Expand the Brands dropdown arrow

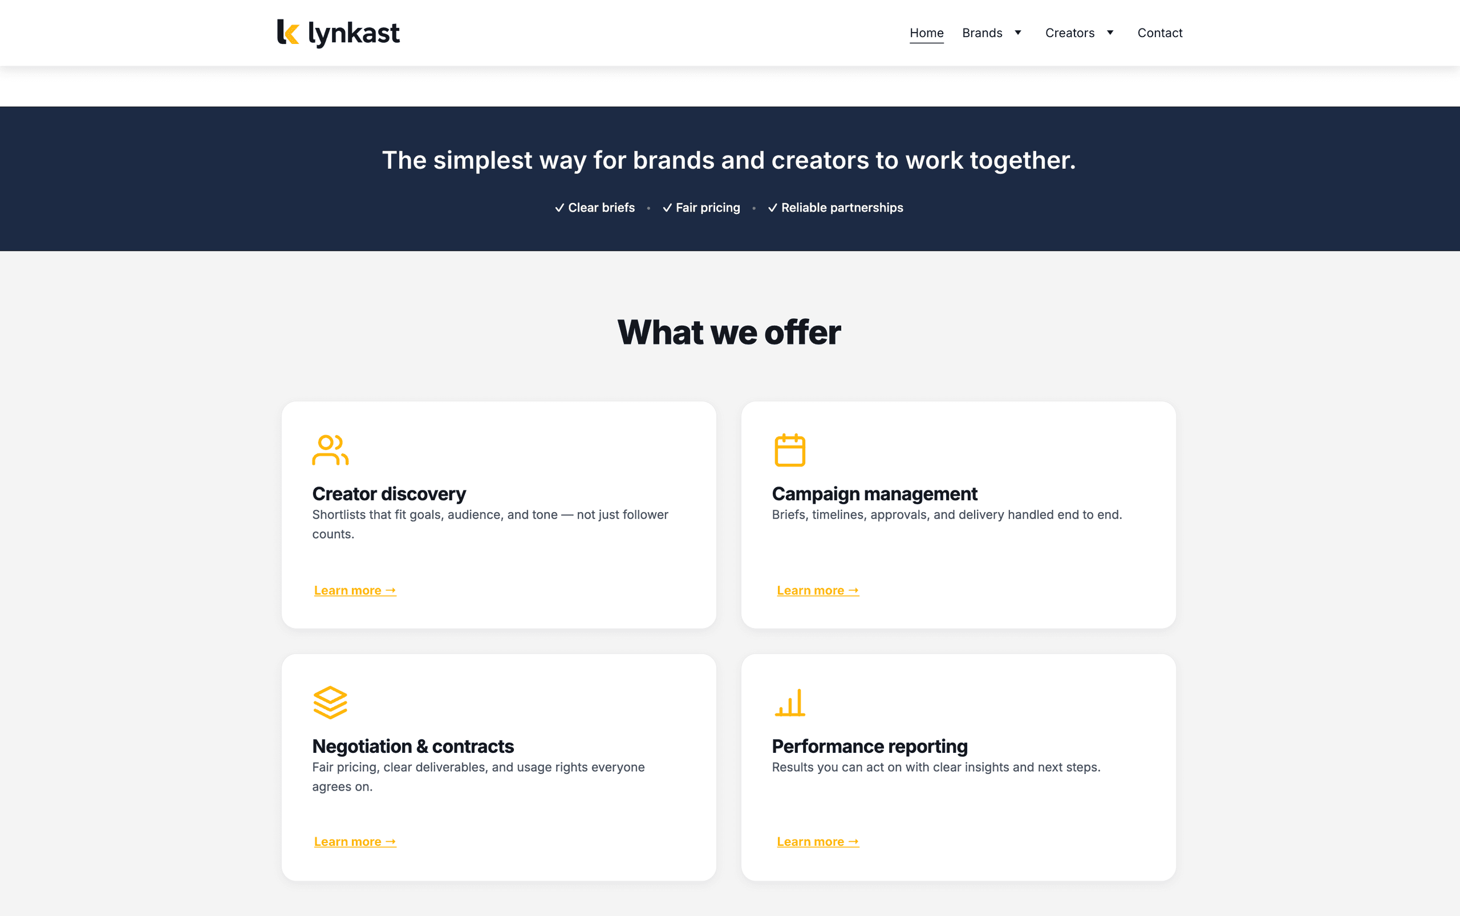pos(1019,33)
